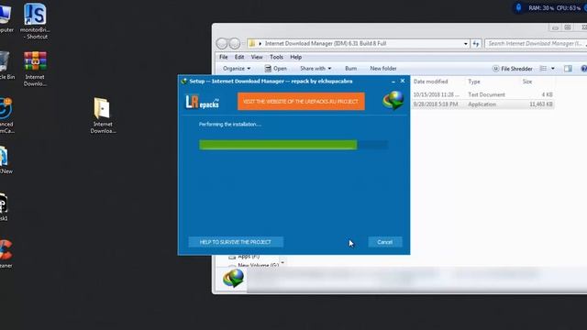
Task: Select the Application file row 11,463 KB
Action: pyautogui.click(x=482, y=104)
